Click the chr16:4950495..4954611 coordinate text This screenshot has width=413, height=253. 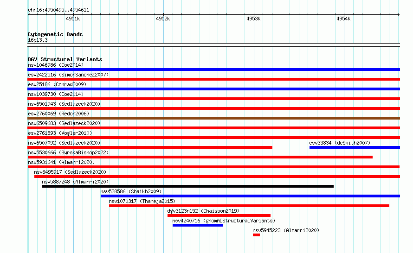click(58, 10)
